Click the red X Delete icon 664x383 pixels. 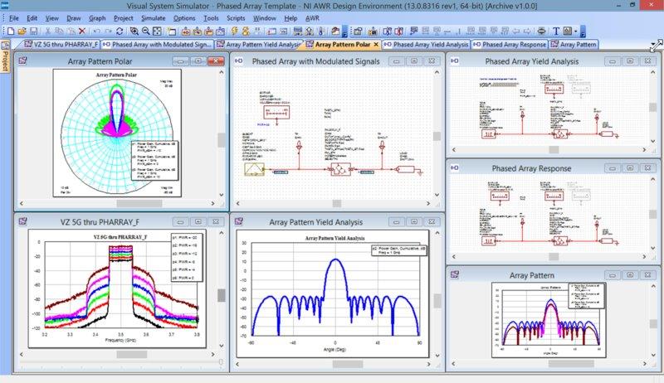83,30
